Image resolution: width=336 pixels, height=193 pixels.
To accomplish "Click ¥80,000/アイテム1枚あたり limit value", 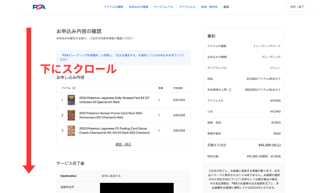I will (262, 90).
